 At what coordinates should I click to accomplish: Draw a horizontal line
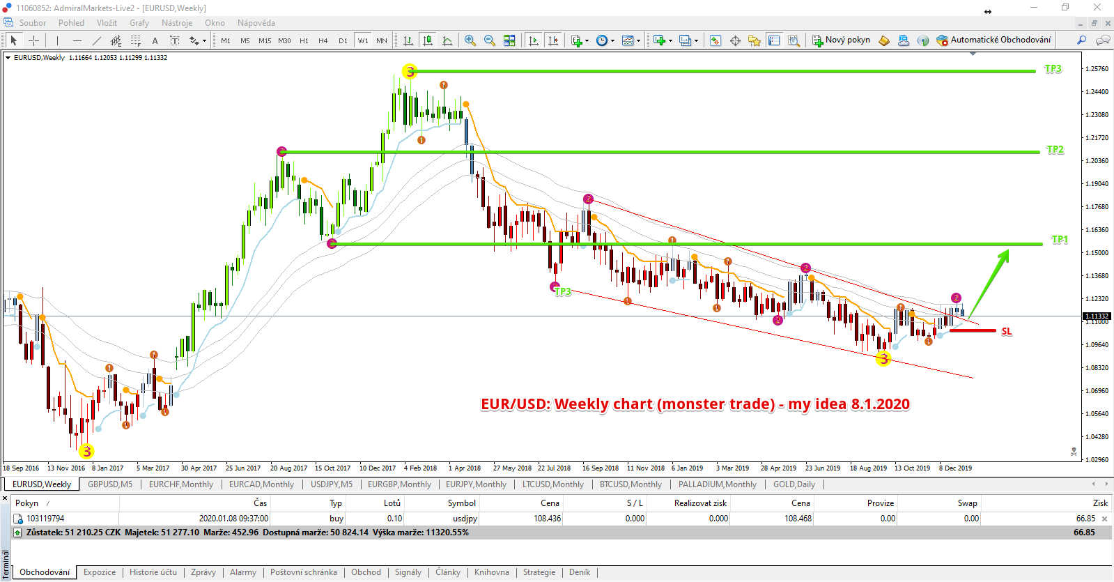[x=77, y=40]
